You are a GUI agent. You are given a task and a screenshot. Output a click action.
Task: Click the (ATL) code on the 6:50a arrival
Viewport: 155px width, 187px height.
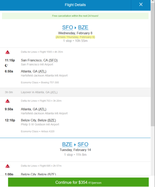click(42, 71)
